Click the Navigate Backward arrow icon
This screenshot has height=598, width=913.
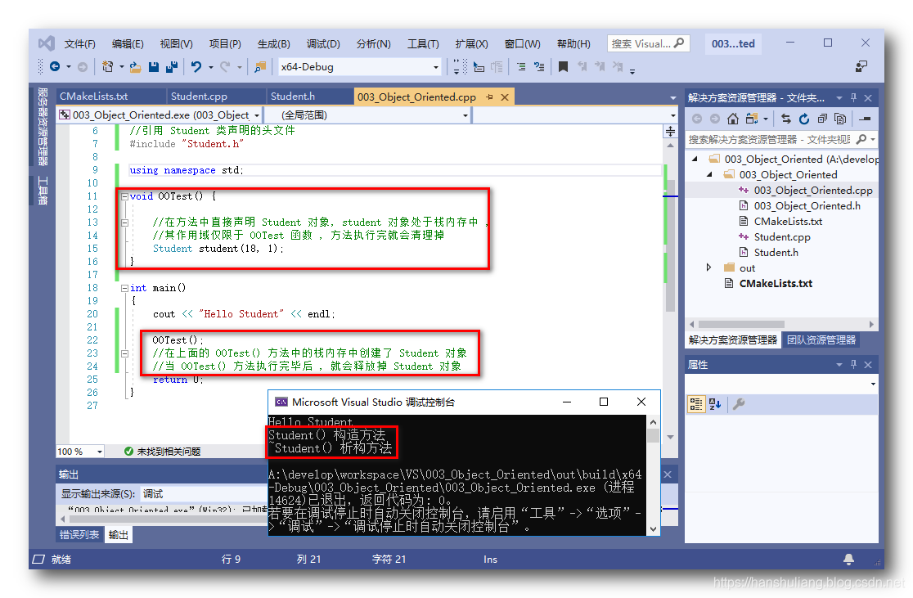[x=55, y=67]
